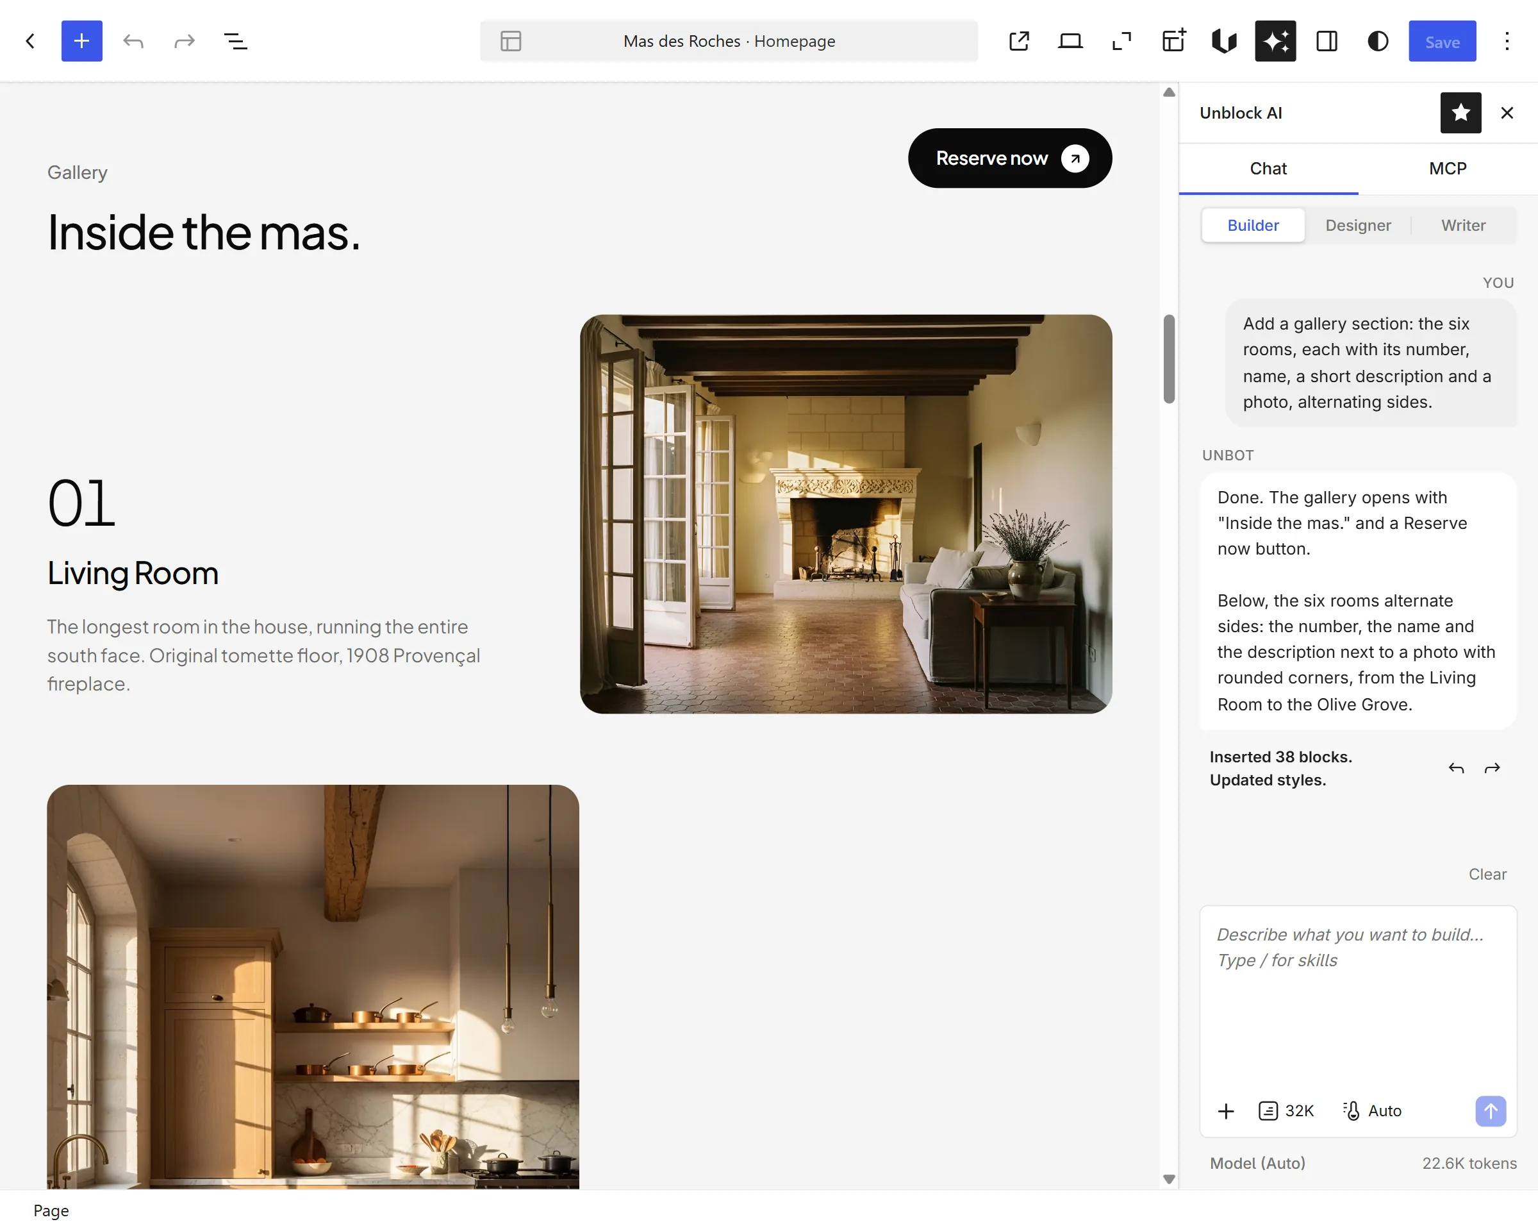Click the template layout icon beside the title
1538x1231 pixels.
click(511, 42)
